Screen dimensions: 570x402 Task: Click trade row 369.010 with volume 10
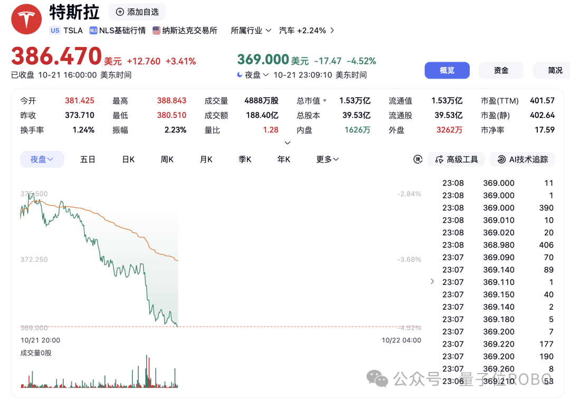coord(498,221)
